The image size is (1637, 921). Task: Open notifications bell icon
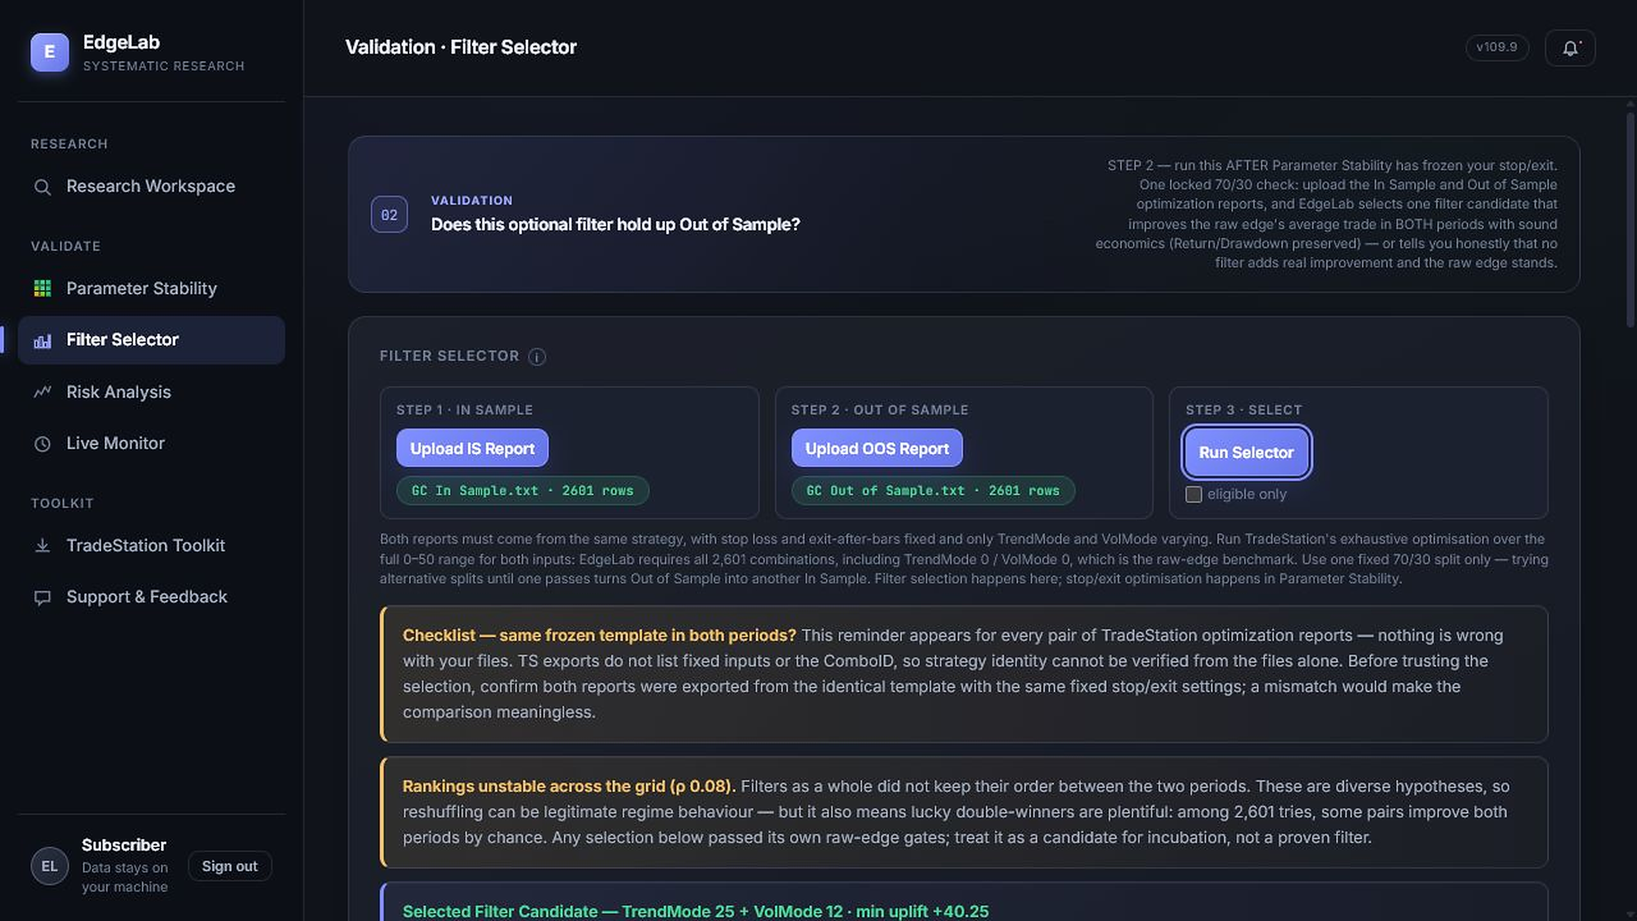pyautogui.click(x=1570, y=48)
